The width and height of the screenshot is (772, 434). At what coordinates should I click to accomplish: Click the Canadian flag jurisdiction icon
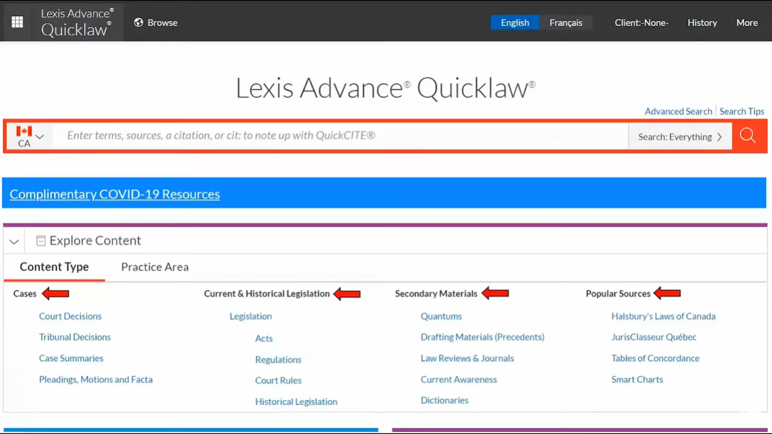click(24, 132)
